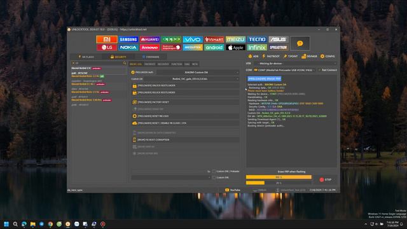Open the COM port dropdown

coord(284,70)
